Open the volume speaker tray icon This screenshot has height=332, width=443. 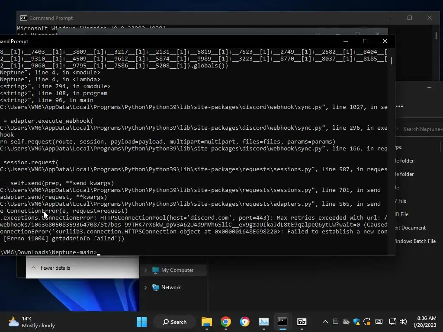403,322
